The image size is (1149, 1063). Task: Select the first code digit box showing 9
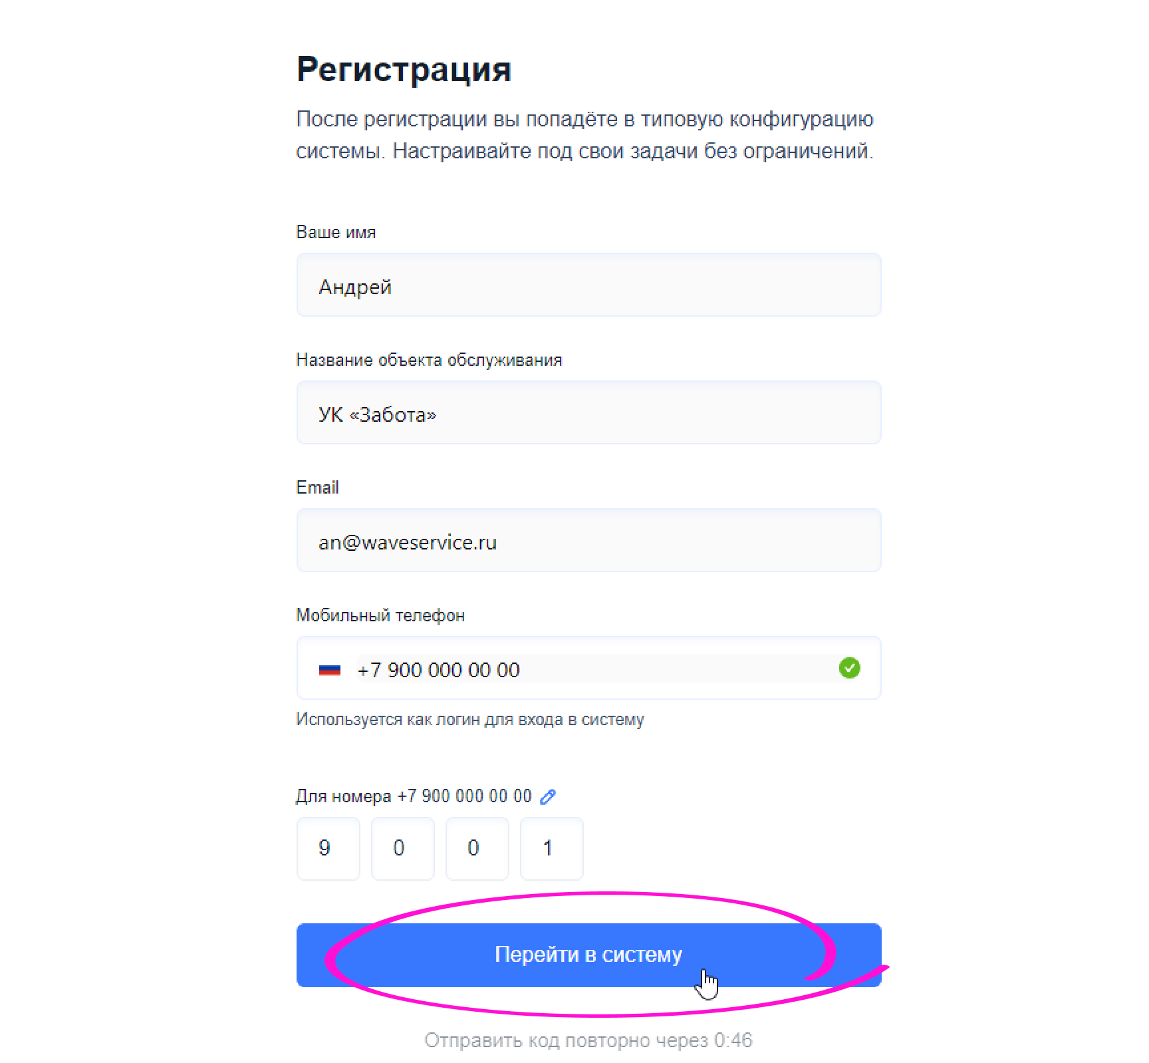tap(328, 848)
